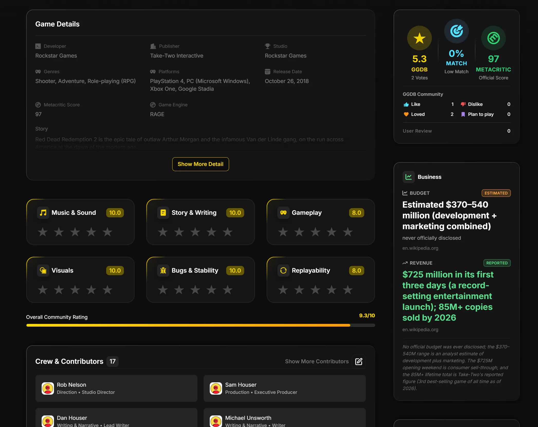Viewport: 538px width, 427px height.
Task: Rate Gameplay with the fourth star
Action: (332, 232)
